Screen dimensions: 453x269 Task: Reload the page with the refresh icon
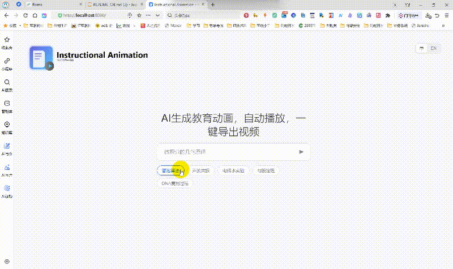point(25,15)
